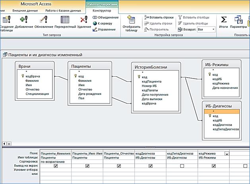Select Номер ИБ field in ИсторияБолезни
This screenshot has height=184, width=250.
pyautogui.click(x=149, y=86)
